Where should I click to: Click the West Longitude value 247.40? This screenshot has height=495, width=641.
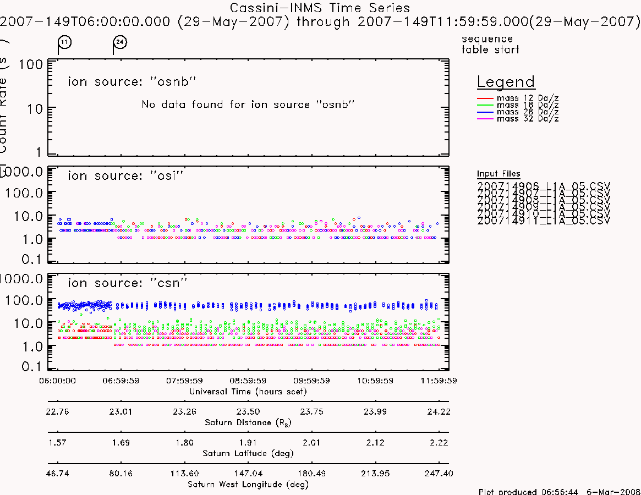pos(439,474)
